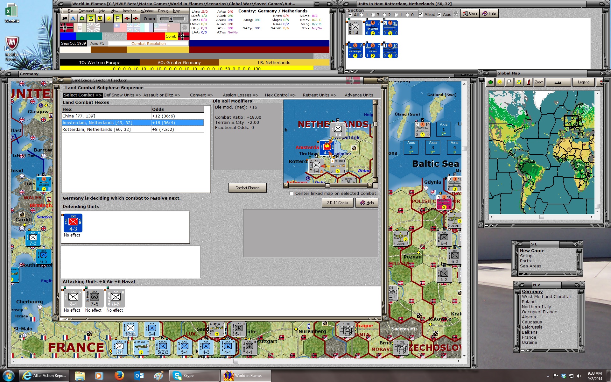This screenshot has width=611, height=382.
Task: Open the Interface menu
Action: point(130,11)
